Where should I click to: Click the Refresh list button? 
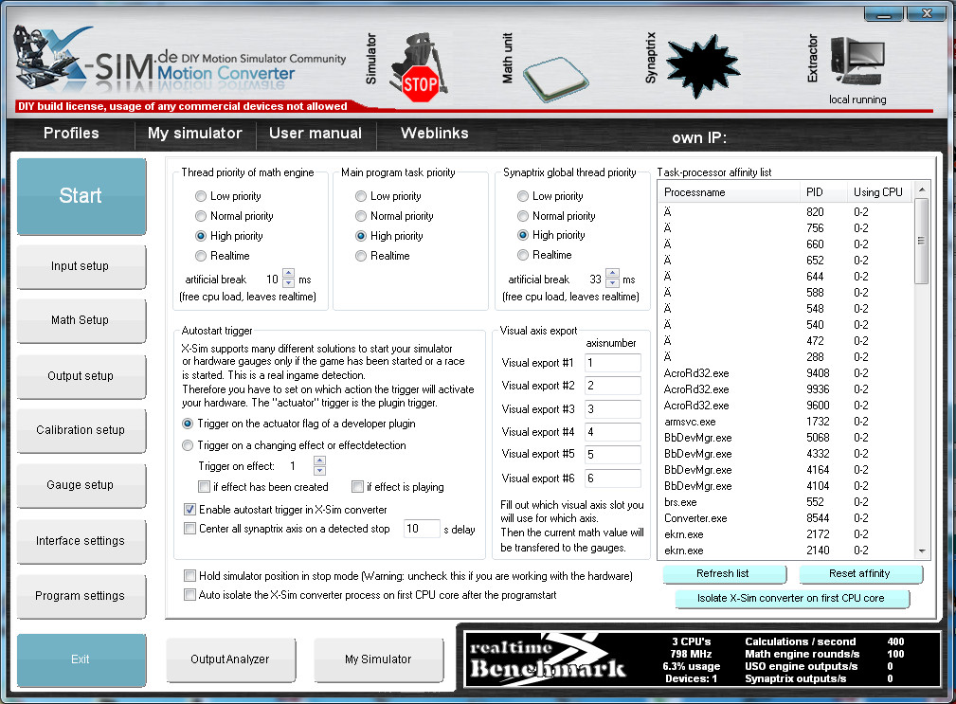[x=724, y=574]
